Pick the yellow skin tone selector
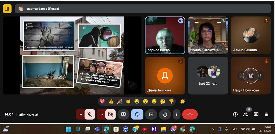 (182, 101)
